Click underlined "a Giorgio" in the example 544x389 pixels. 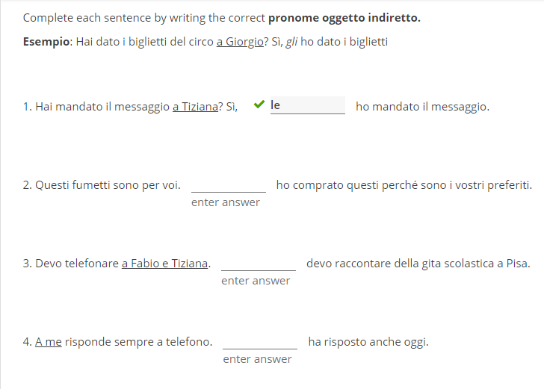point(240,42)
